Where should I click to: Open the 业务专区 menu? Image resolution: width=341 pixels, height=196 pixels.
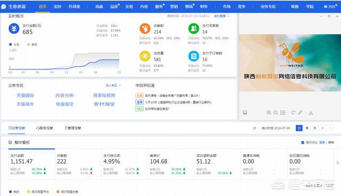(268, 7)
